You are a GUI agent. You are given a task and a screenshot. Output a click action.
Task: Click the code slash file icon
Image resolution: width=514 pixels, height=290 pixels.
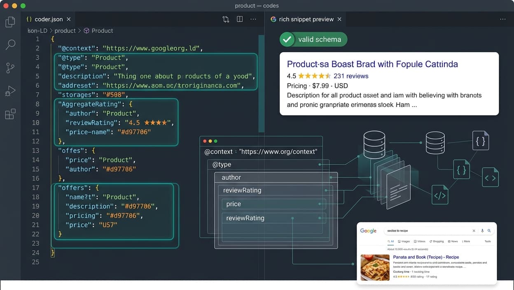pyautogui.click(x=440, y=195)
